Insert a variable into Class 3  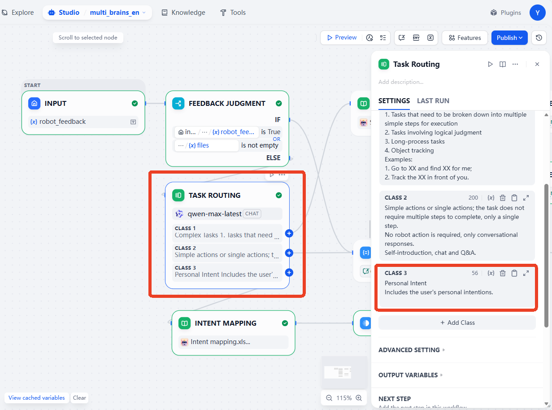coord(491,273)
